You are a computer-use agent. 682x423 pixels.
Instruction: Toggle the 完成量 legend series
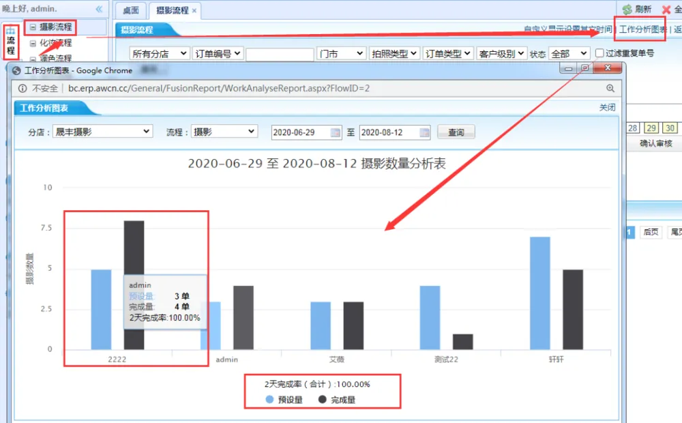[x=323, y=399]
